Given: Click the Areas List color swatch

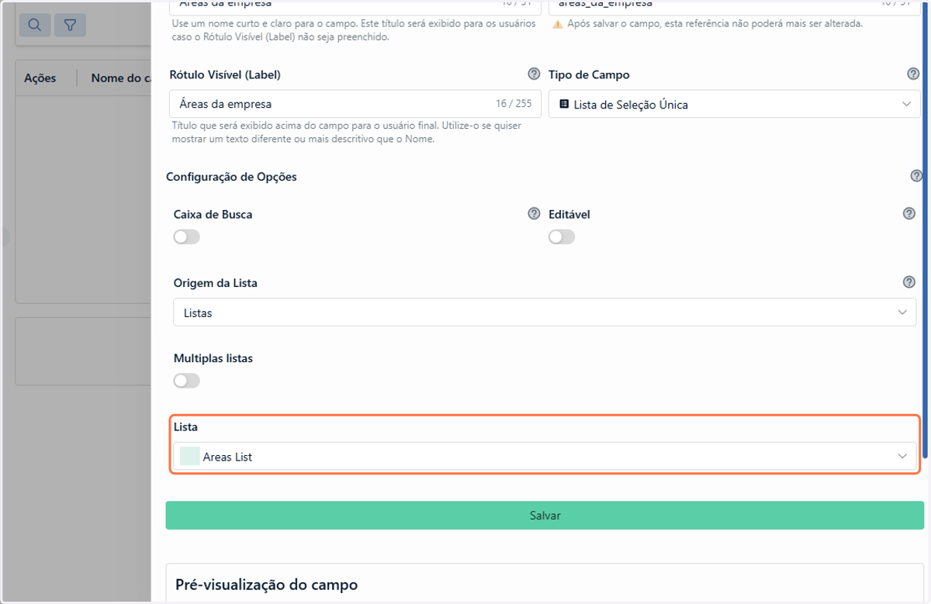Looking at the screenshot, I should pos(189,457).
